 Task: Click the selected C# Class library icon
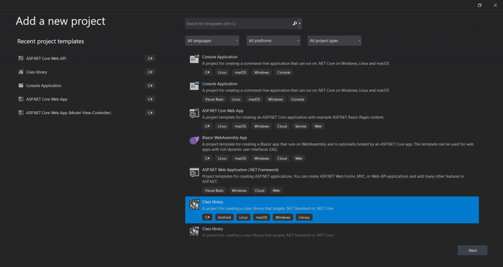point(195,204)
